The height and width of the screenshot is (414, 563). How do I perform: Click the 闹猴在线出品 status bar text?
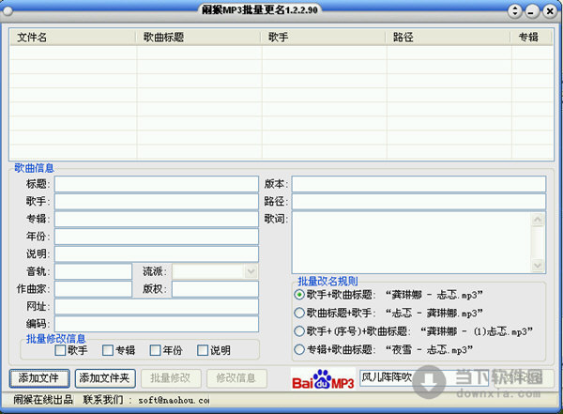(43, 400)
